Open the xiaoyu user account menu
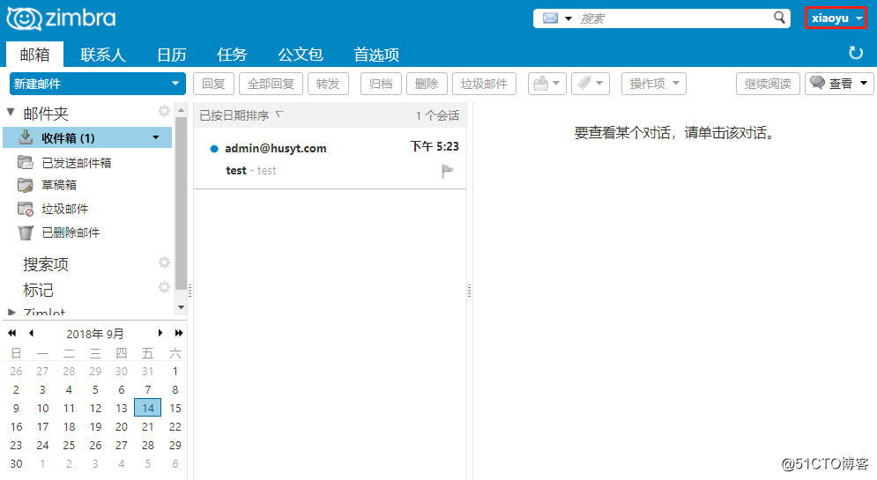This screenshot has width=877, height=480. 836,18
